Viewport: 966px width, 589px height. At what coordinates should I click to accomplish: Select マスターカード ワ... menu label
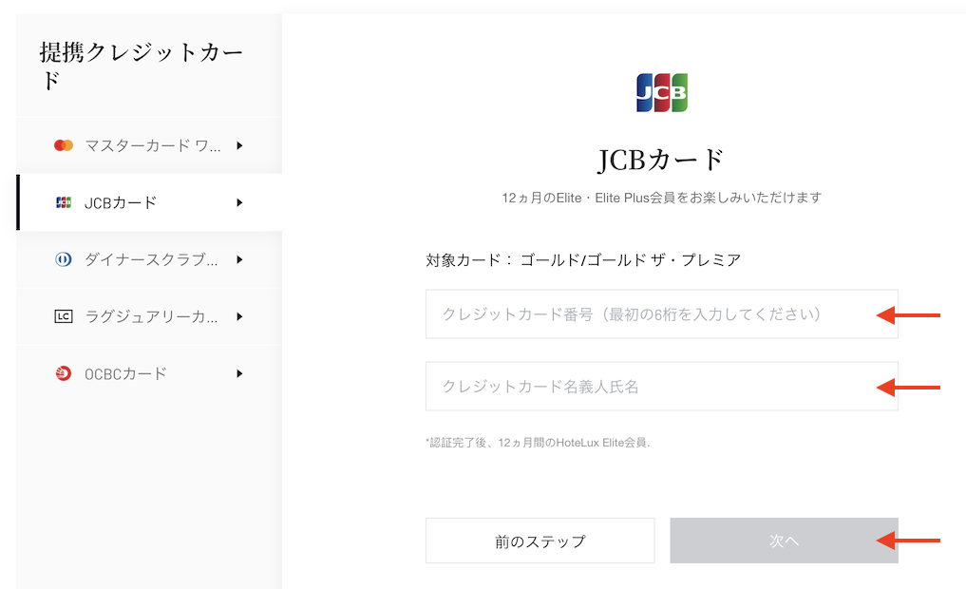tap(153, 145)
